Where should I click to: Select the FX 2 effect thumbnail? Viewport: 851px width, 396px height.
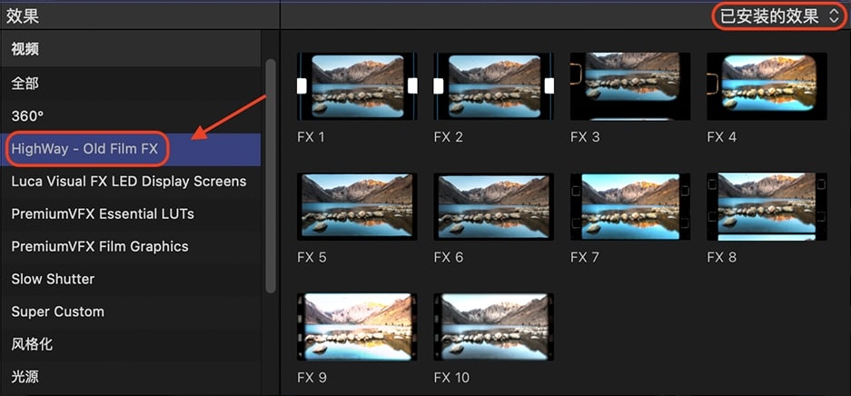[493, 86]
